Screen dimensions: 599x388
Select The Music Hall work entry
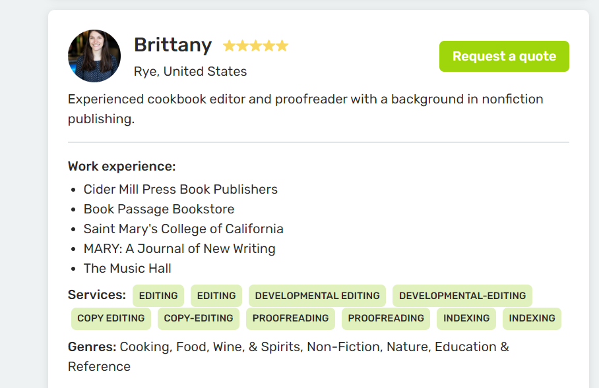click(127, 268)
